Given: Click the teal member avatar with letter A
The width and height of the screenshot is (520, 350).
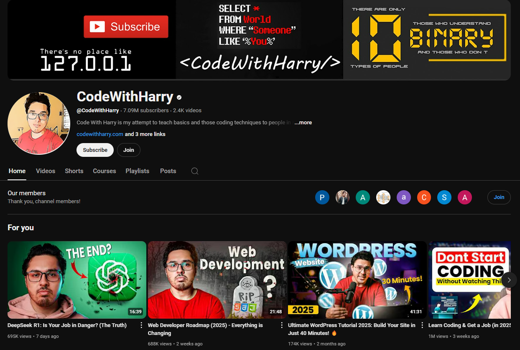Looking at the screenshot, I should 363,197.
